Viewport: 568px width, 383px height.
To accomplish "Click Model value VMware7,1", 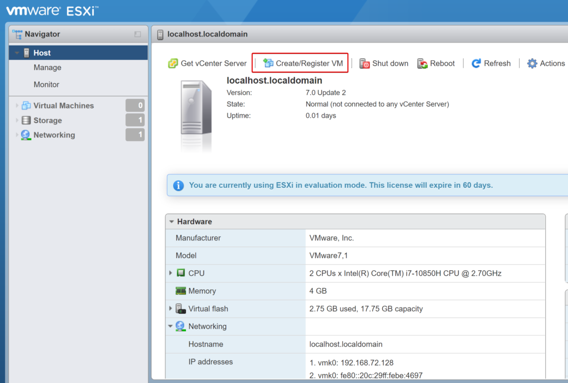I will pos(328,255).
